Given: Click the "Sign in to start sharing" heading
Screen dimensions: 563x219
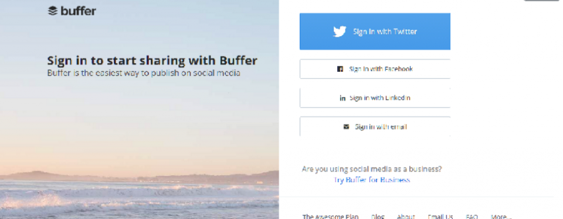Looking at the screenshot, I should pos(152,60).
